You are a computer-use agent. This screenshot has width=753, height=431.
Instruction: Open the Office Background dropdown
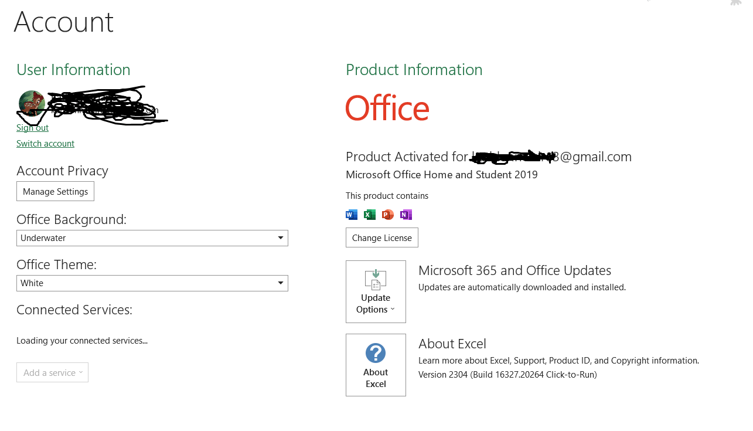click(x=281, y=238)
